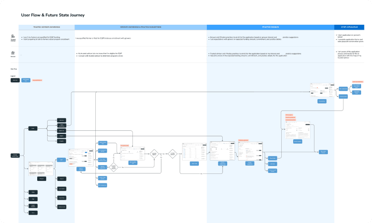
Task: Click the dark legend node sample
Action: [15, 80]
